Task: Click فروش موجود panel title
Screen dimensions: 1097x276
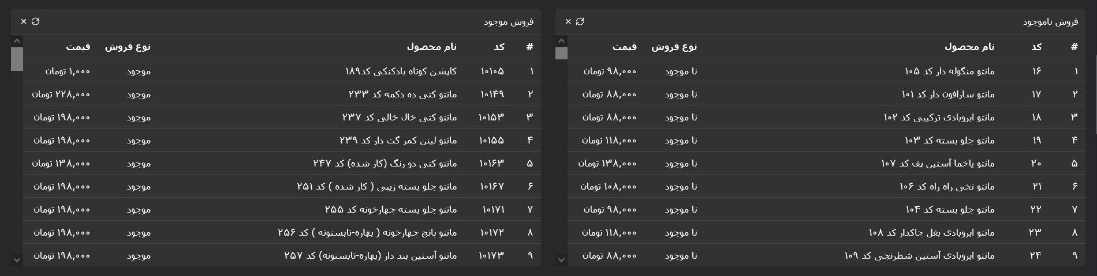Action: click(509, 21)
